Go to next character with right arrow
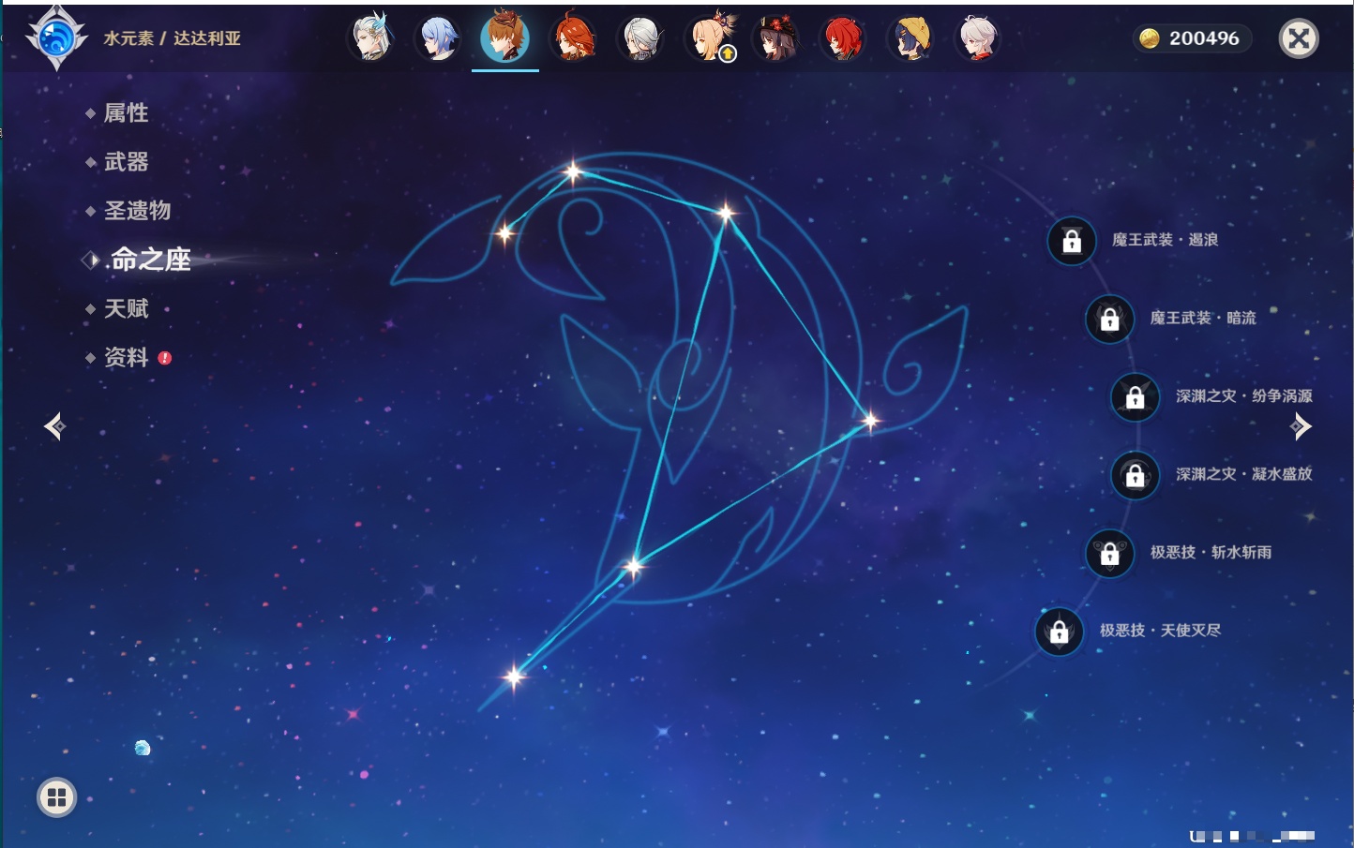 (x=1301, y=427)
